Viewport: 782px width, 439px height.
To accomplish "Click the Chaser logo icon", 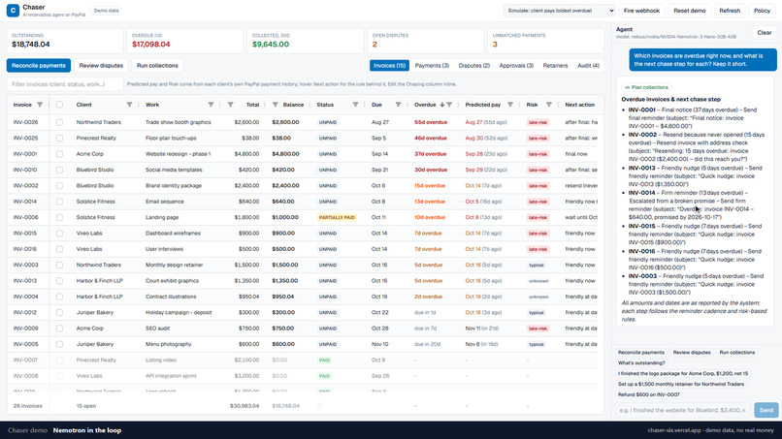I will coord(13,10).
